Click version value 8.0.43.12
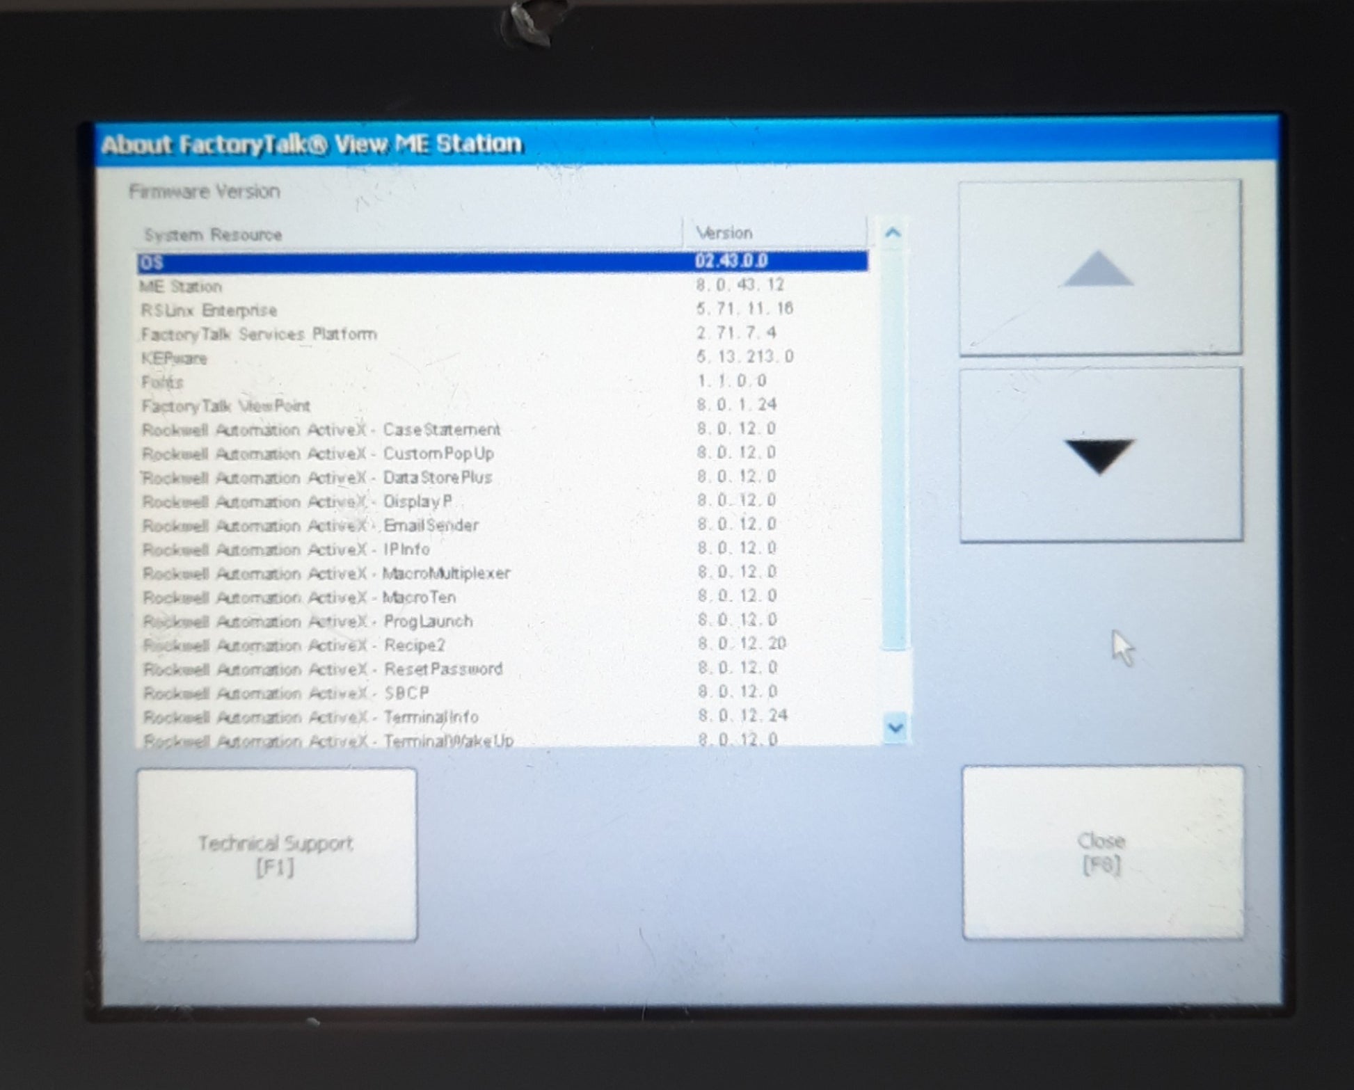Image resolution: width=1354 pixels, height=1090 pixels. [x=740, y=284]
